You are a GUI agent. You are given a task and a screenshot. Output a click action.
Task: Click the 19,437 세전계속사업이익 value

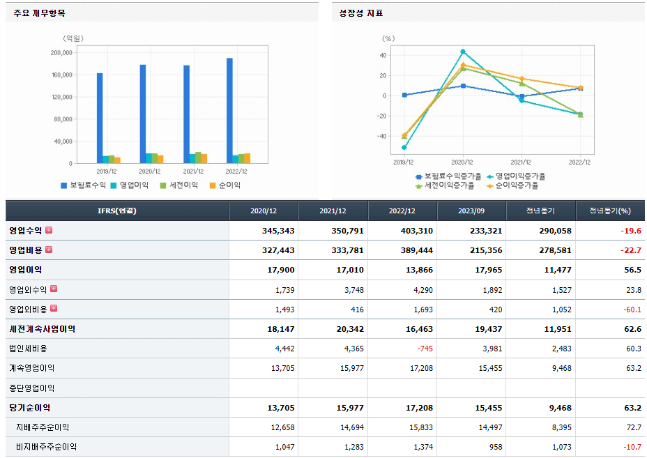click(x=489, y=329)
